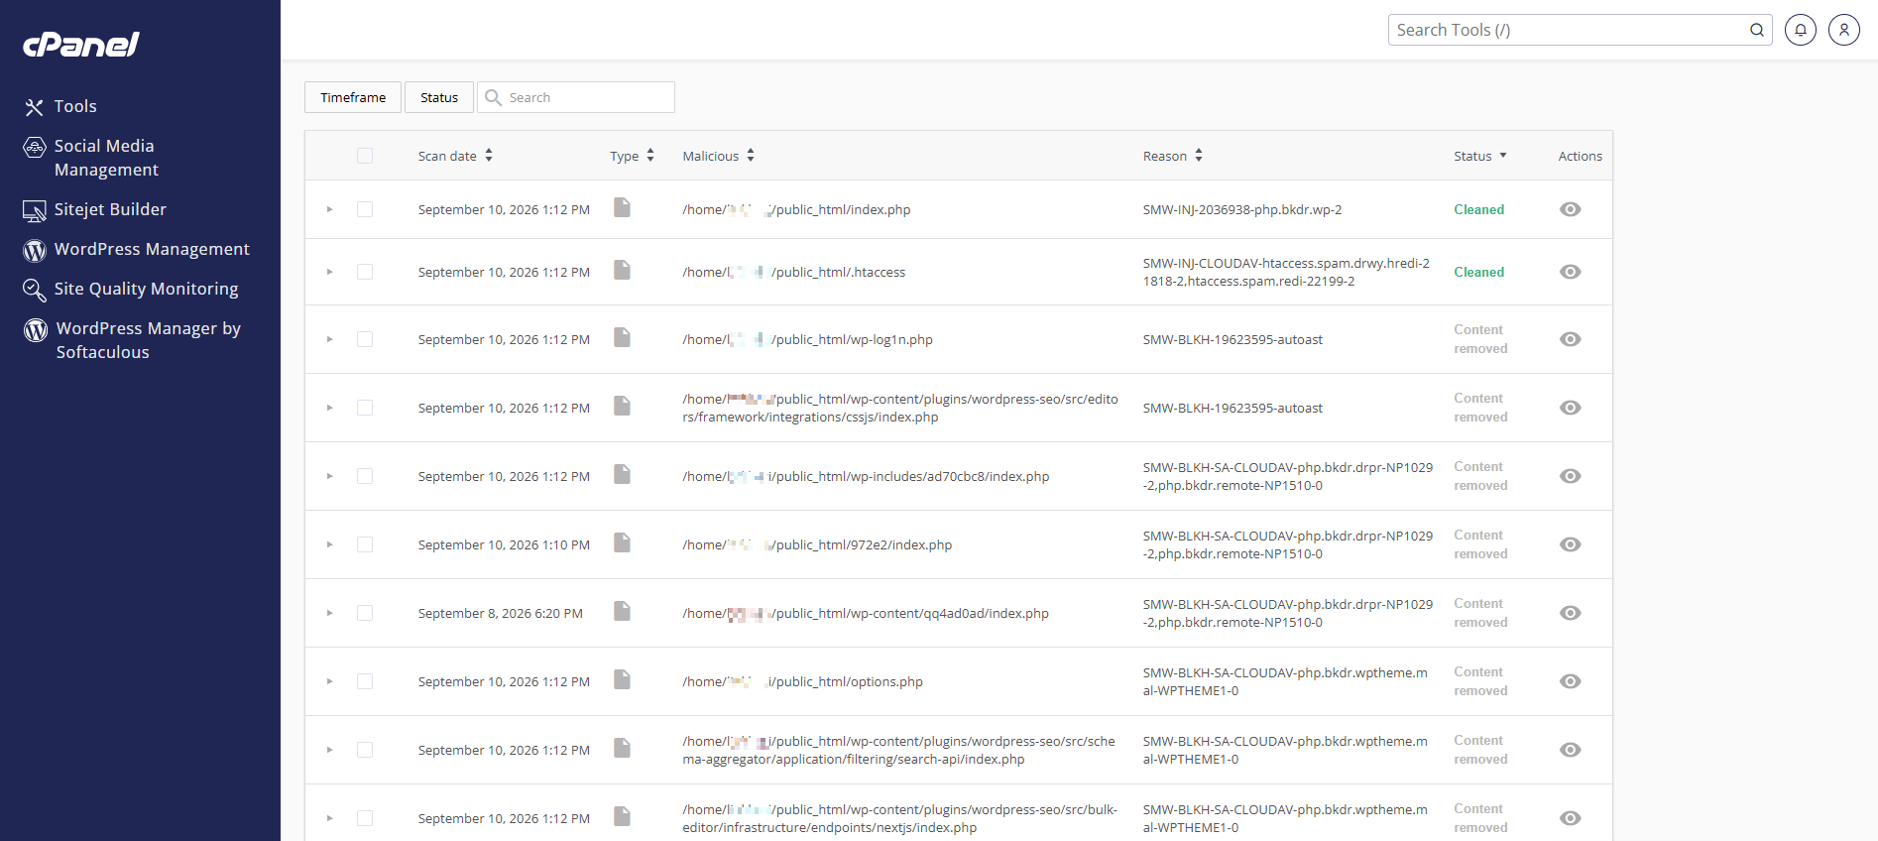
Task: Click file type icon for .htaccess row
Action: pos(622,270)
